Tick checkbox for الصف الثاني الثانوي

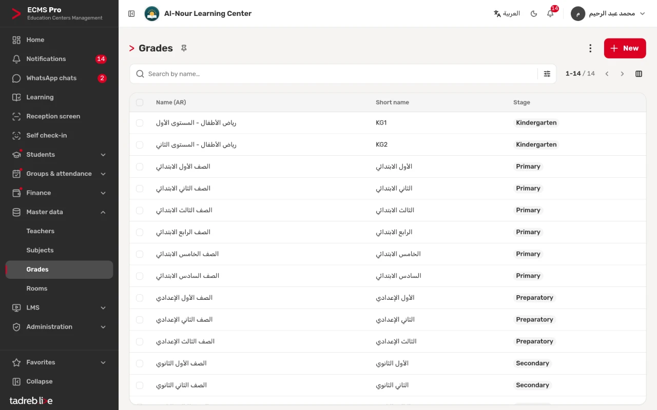(x=140, y=385)
